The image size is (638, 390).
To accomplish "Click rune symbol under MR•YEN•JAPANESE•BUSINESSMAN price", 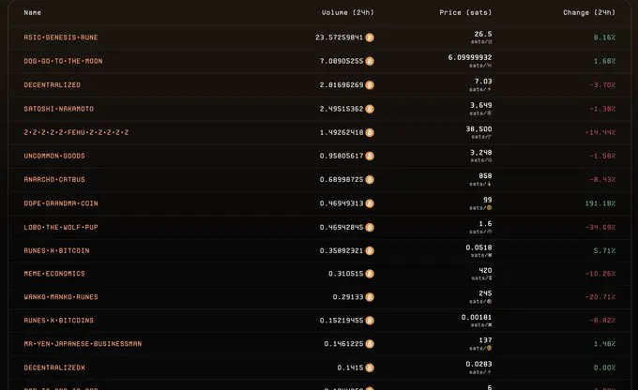I will pyautogui.click(x=489, y=348).
